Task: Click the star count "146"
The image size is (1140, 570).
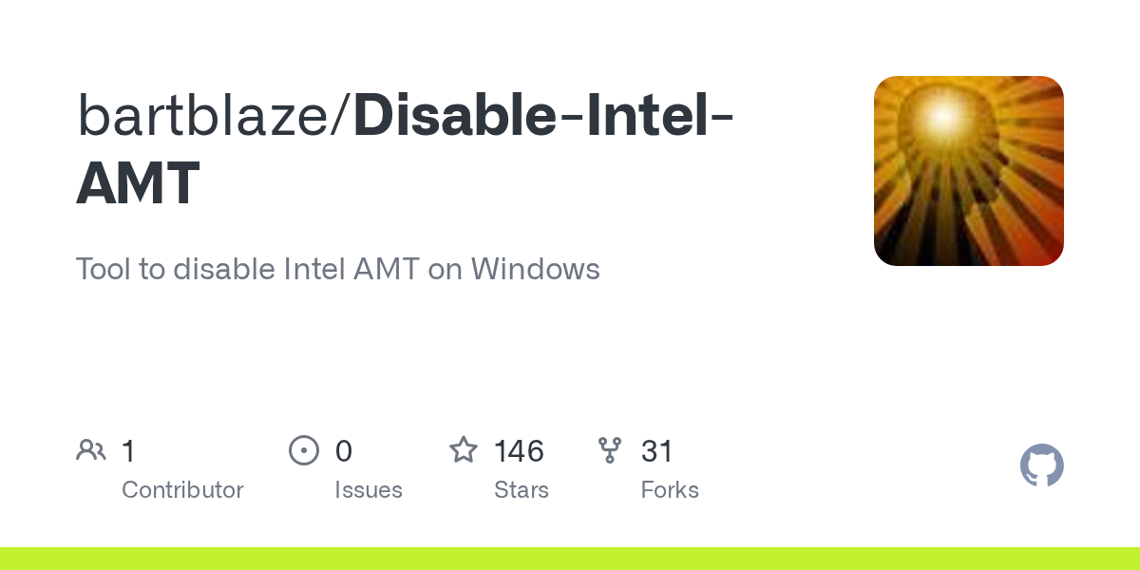Action: (519, 451)
